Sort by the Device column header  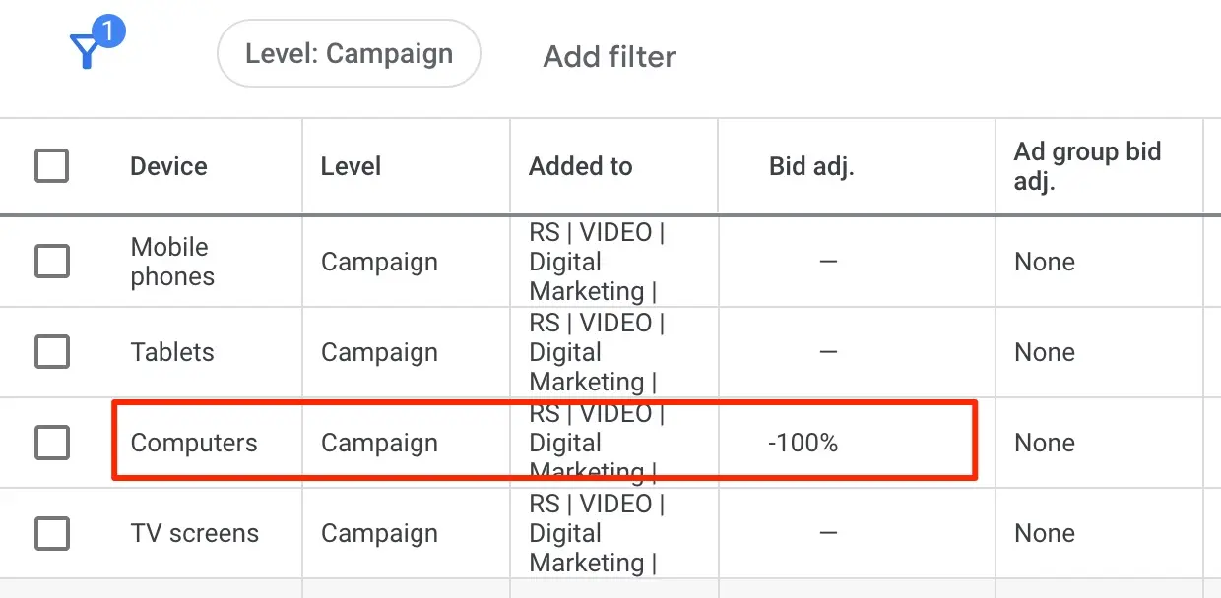[168, 166]
